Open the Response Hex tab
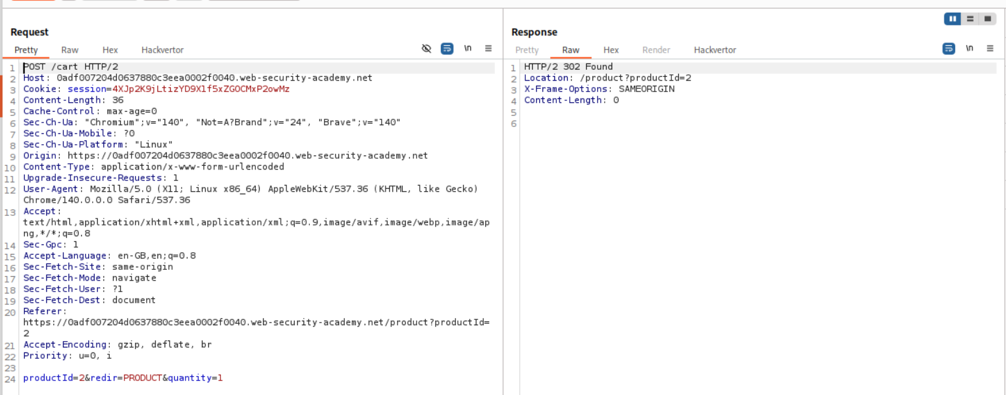Screen dimensions: 1006x395 (x=611, y=50)
